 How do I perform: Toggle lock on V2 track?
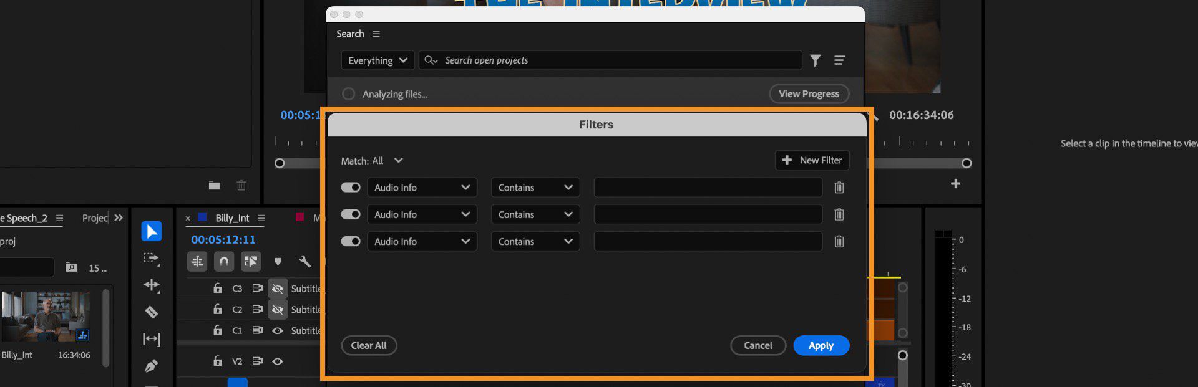(x=218, y=361)
